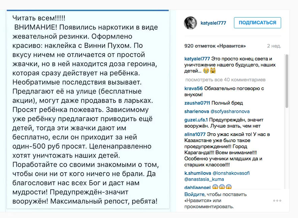298x218 pixels.
Task: Visit sharlenova's profile link
Action: point(197,111)
